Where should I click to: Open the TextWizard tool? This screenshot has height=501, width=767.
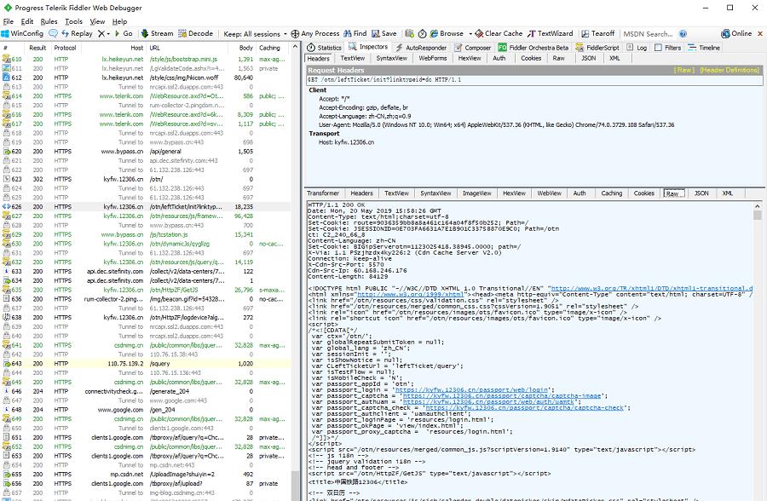click(551, 34)
